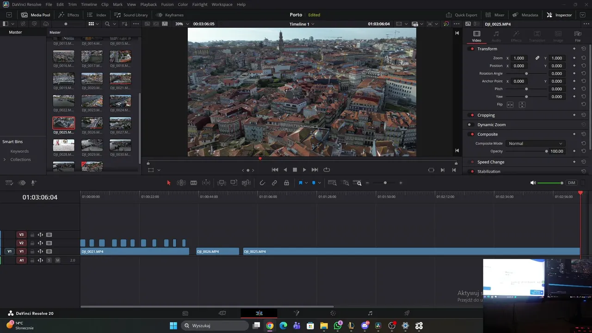This screenshot has width=592, height=333.
Task: Open the Fusion menu
Action: (167, 4)
